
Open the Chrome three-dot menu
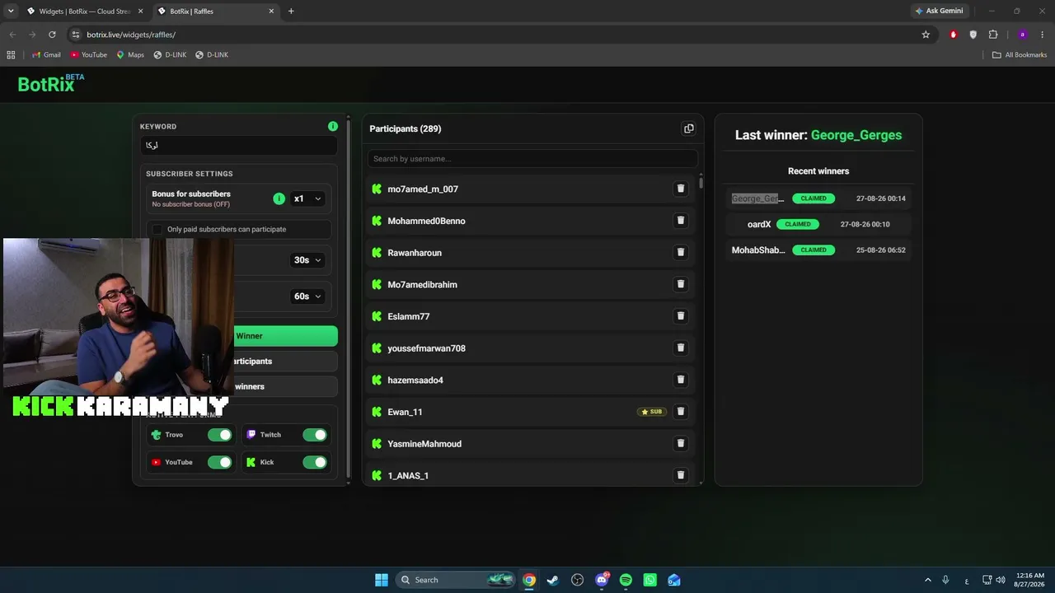point(1043,35)
